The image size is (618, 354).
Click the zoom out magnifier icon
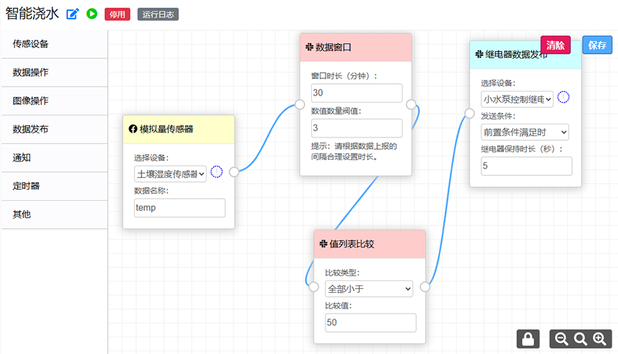[562, 339]
